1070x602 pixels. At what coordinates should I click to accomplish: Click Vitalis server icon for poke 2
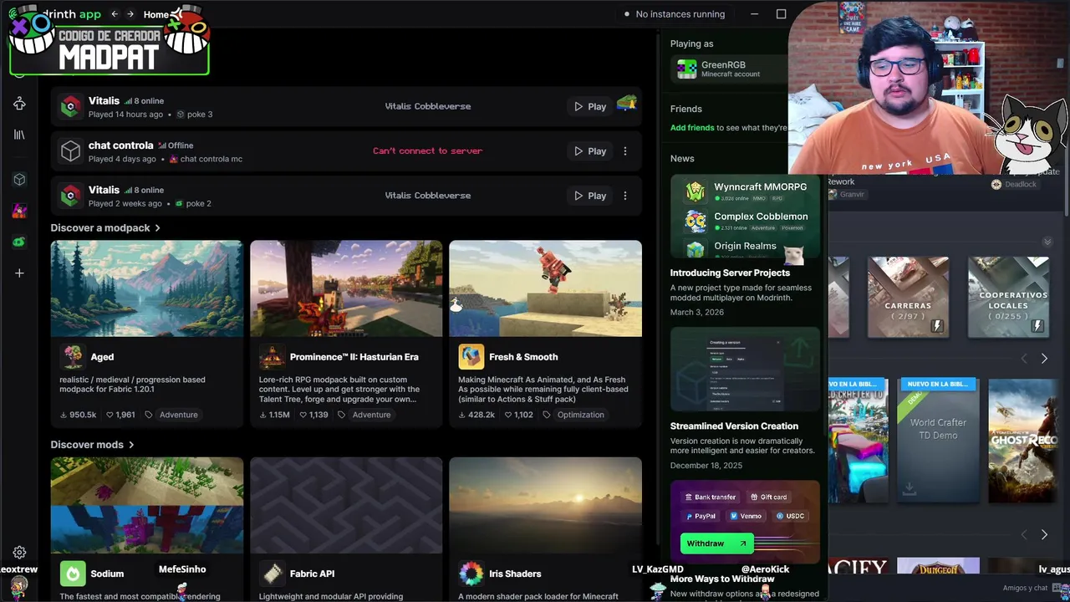click(x=70, y=196)
